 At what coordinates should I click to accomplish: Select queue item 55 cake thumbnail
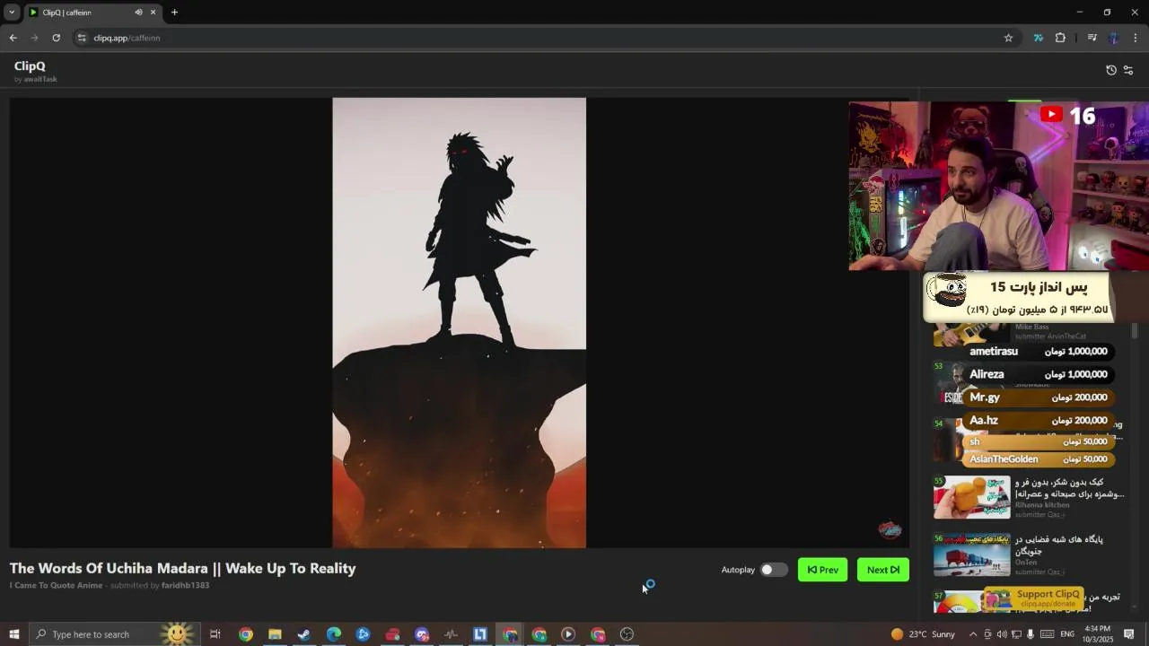tap(971, 497)
